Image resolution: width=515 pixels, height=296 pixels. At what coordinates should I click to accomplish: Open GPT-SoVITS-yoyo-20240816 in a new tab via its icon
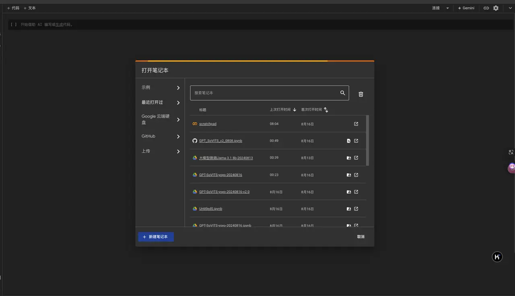(x=356, y=175)
